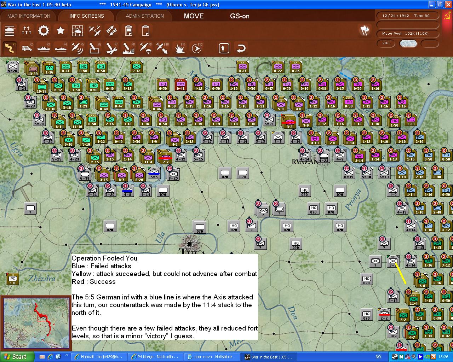Click the Motor Pool readout
This screenshot has height=362, width=453.
[408, 33]
